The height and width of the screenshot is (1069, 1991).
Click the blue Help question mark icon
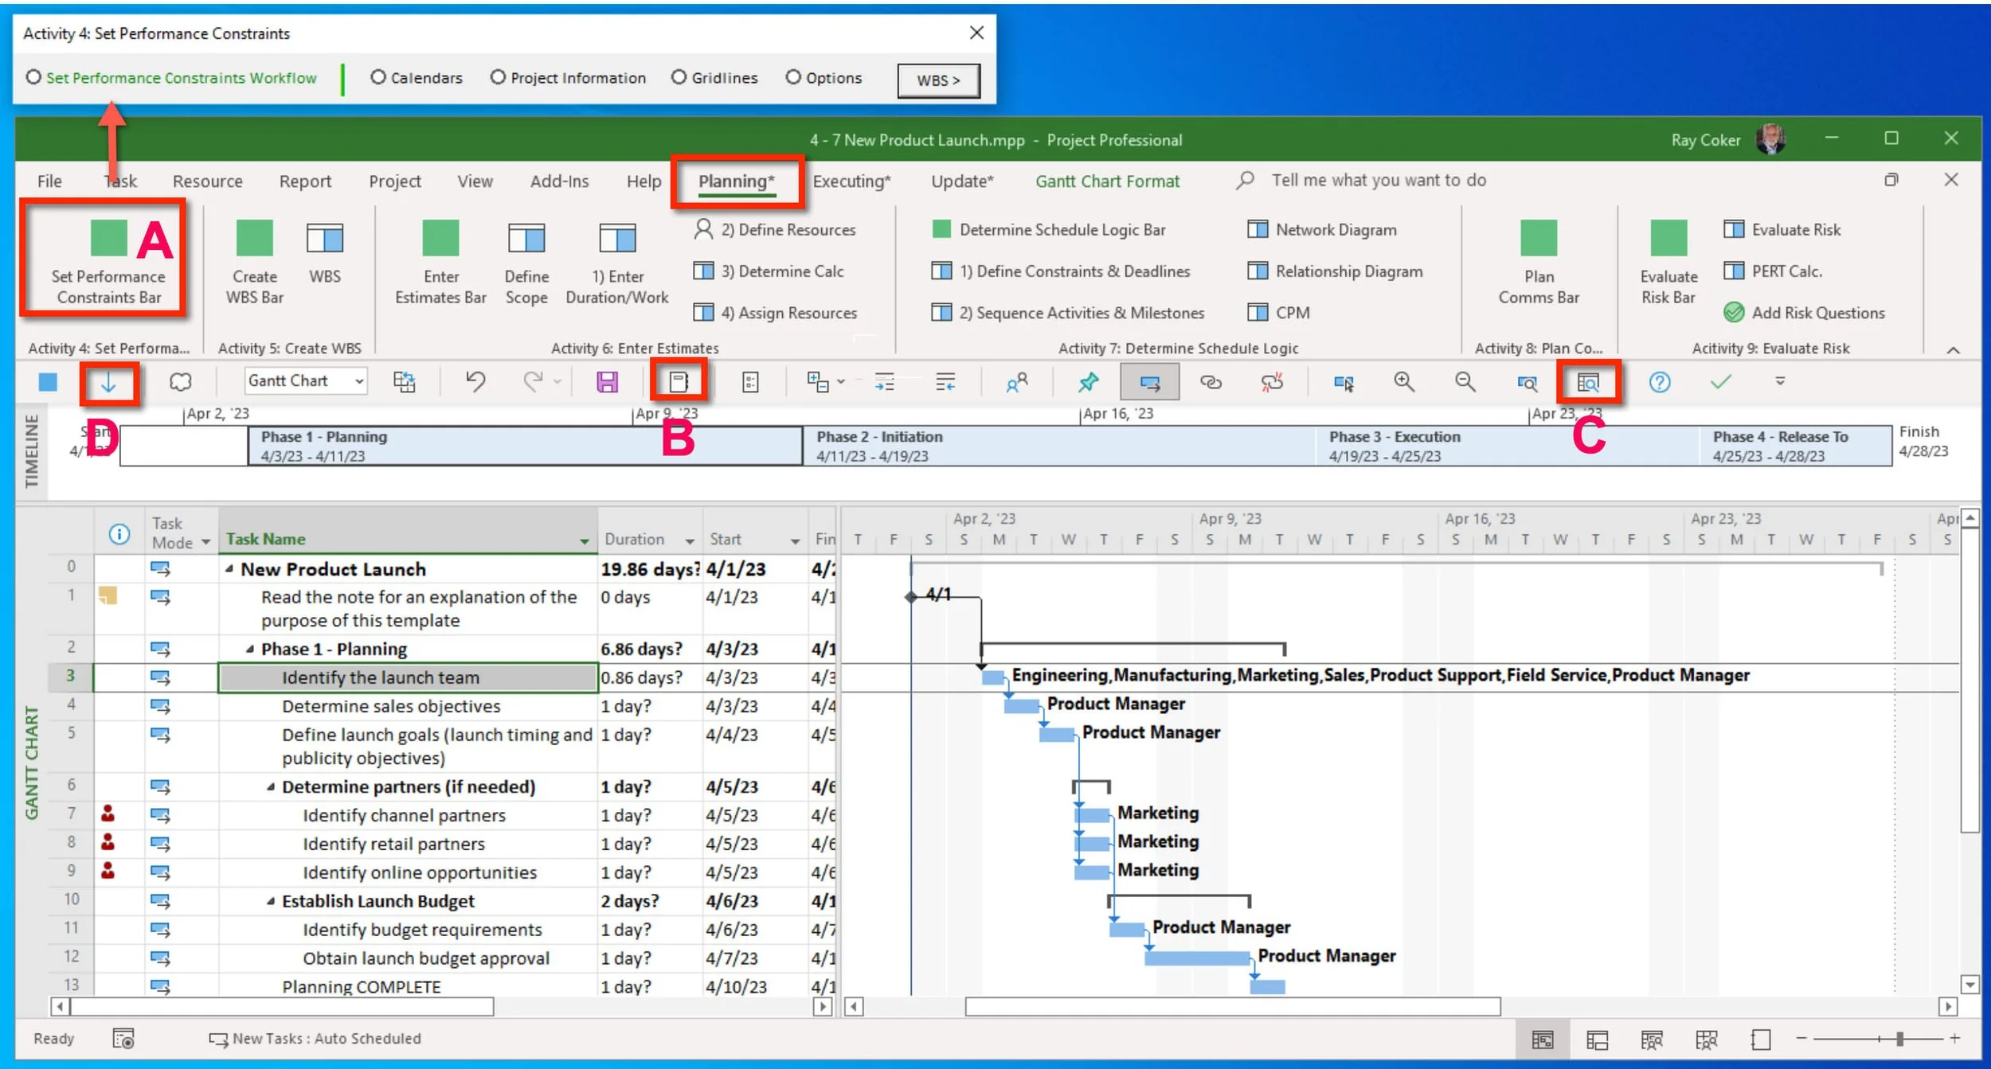click(x=1659, y=382)
